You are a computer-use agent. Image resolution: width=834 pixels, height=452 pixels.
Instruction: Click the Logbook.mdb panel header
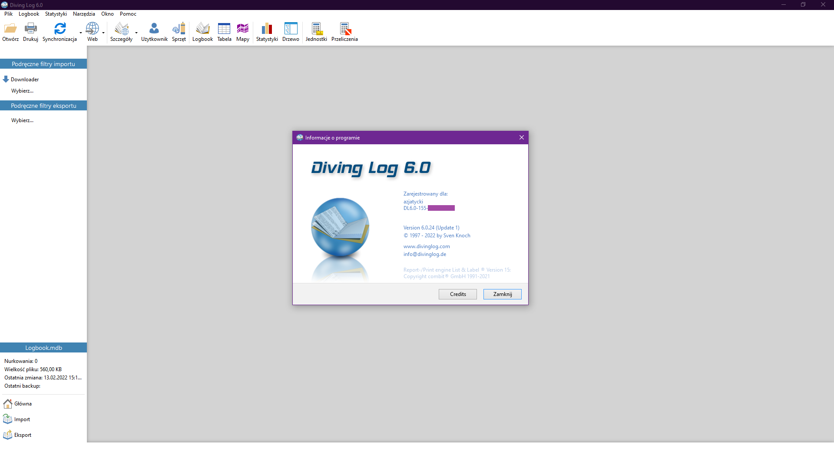[x=43, y=348]
